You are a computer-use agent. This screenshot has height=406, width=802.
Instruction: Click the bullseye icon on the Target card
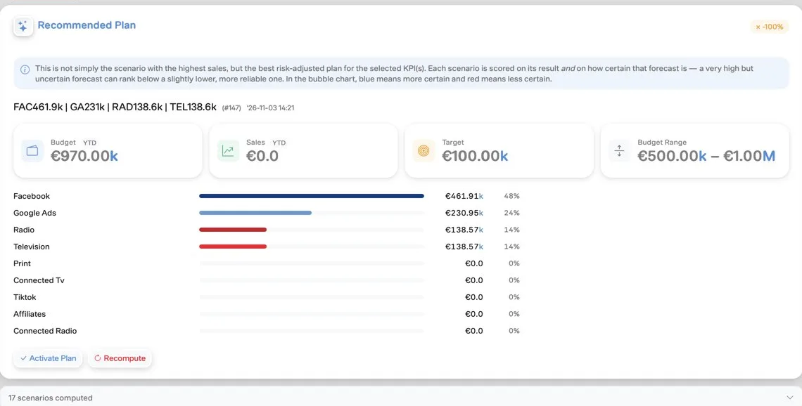(424, 150)
